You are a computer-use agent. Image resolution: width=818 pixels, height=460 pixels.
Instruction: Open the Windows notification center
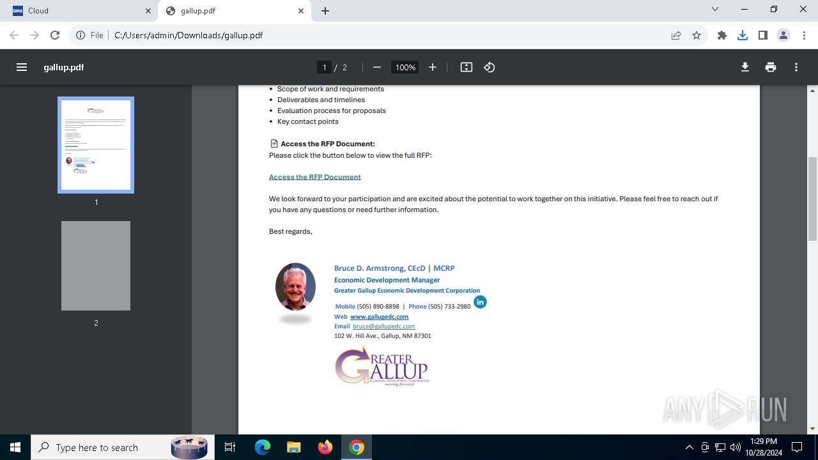[x=797, y=447]
